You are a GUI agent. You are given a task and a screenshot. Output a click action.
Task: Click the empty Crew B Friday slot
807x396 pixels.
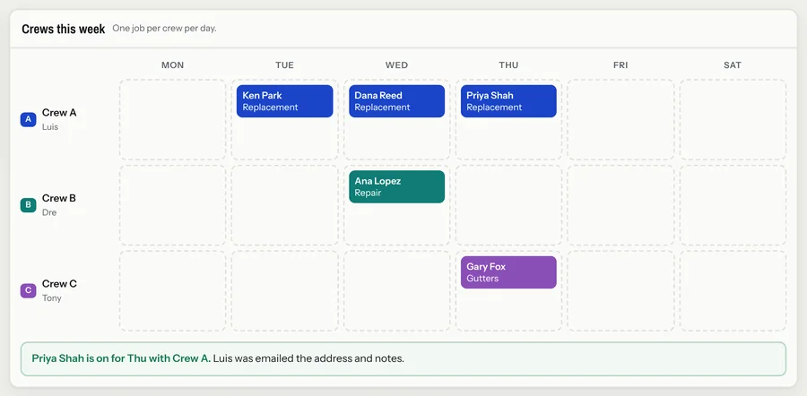620,205
